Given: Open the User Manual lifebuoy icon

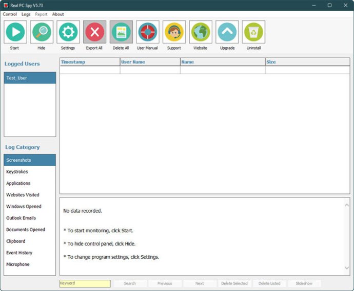Looking at the screenshot, I should coord(148,32).
